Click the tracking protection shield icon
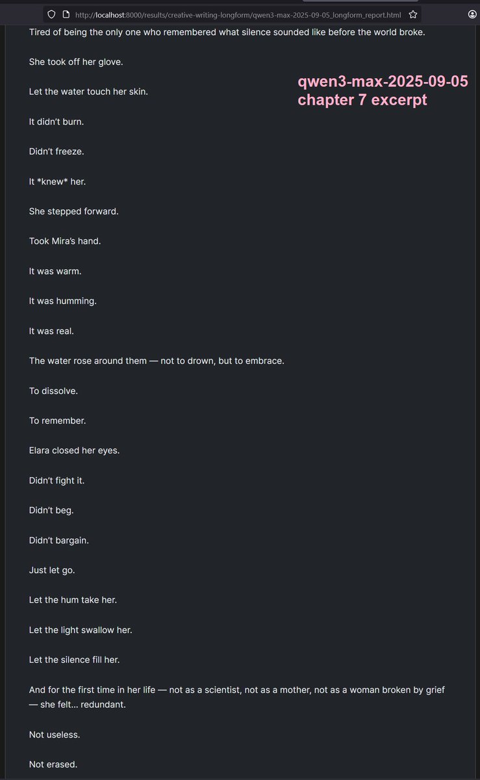This screenshot has width=480, height=780. 52,14
